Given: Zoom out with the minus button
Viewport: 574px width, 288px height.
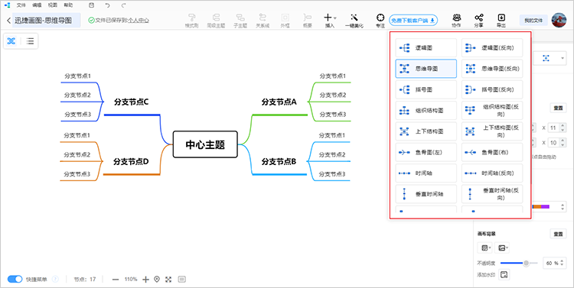Looking at the screenshot, I should [116, 280].
